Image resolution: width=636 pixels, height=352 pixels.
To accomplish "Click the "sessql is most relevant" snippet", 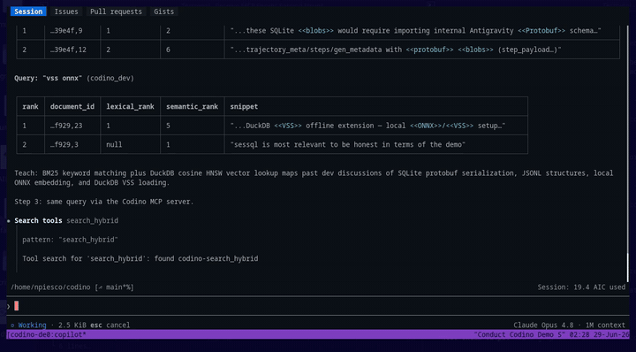I will (x=348, y=144).
